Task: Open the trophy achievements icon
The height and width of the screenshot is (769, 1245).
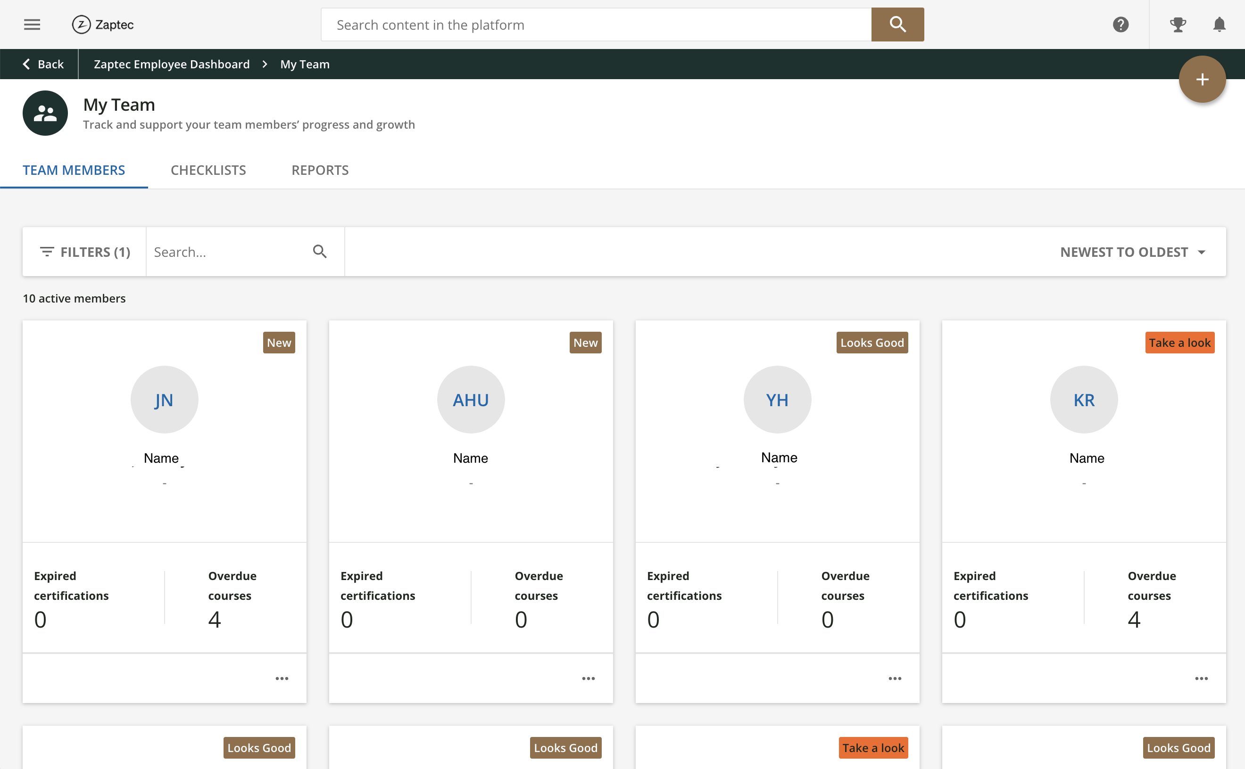Action: click(x=1178, y=25)
